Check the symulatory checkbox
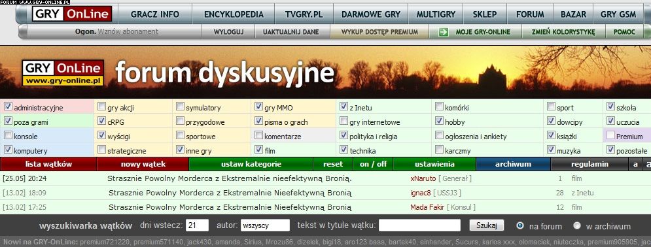The height and width of the screenshot is (247, 651). (180, 107)
